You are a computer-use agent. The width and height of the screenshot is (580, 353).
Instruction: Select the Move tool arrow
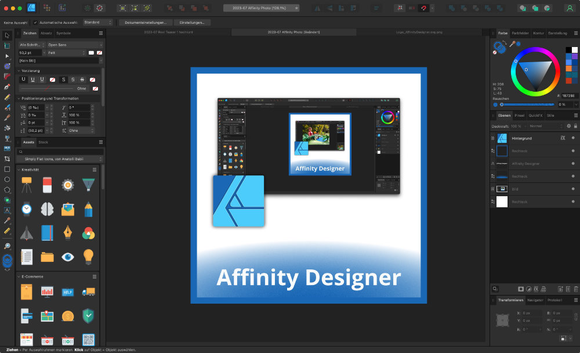[7, 35]
